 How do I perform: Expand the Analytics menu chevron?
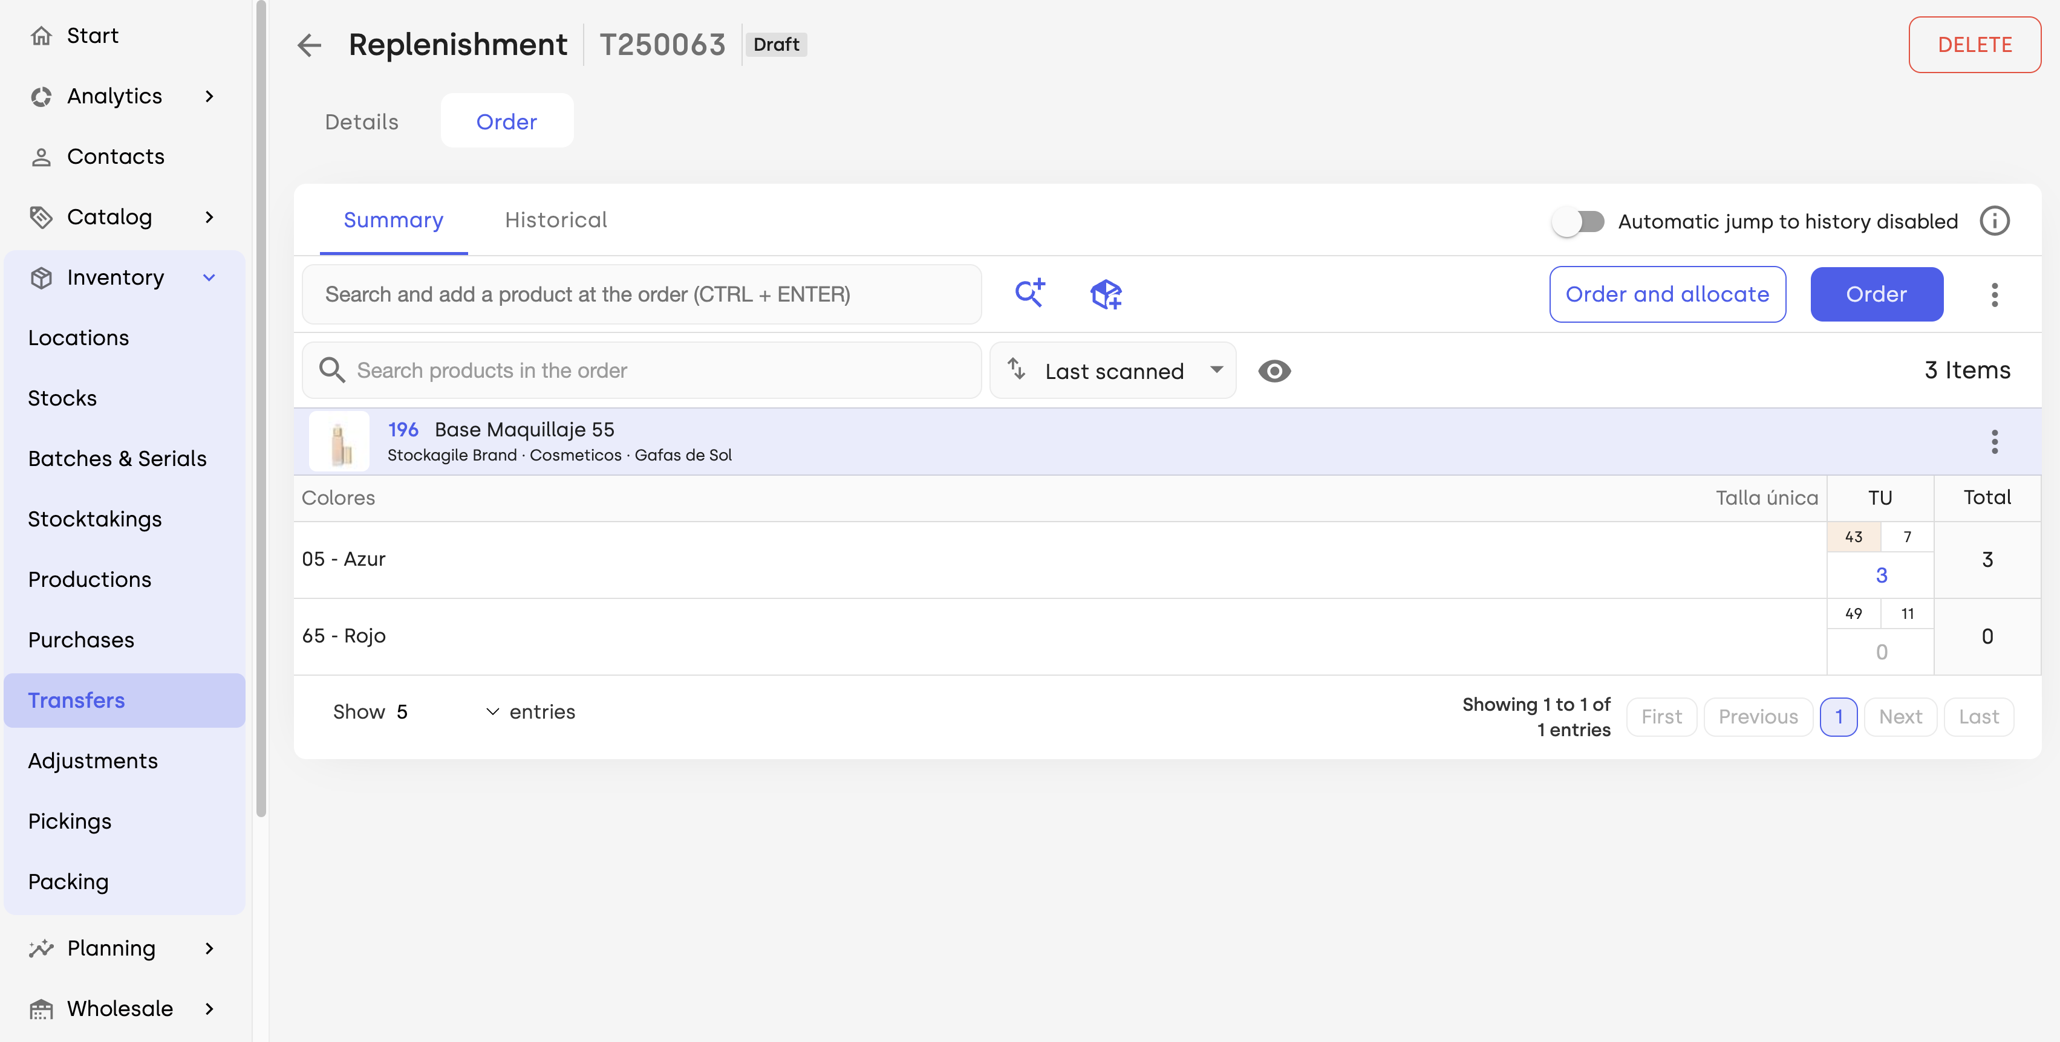(x=209, y=97)
